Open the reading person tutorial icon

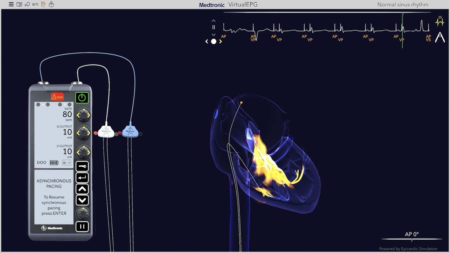(x=51, y=4)
